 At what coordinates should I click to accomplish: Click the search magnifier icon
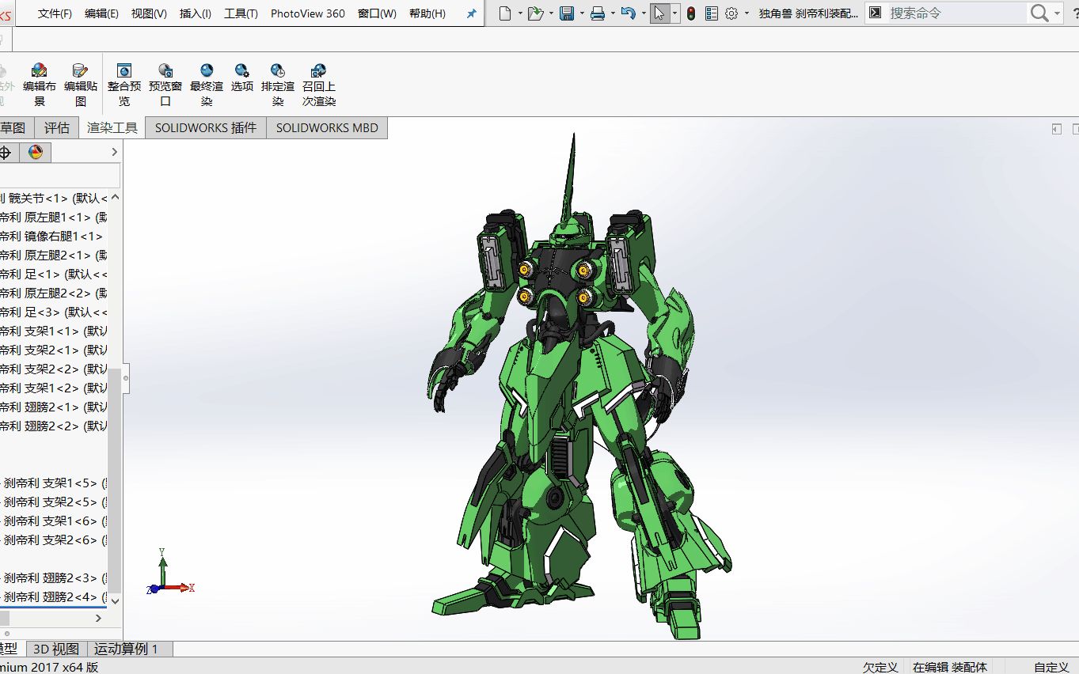coord(1039,13)
